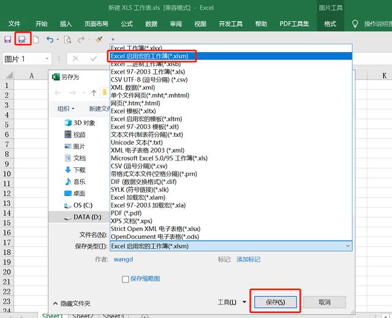Image resolution: width=392 pixels, height=318 pixels.
Task: Select OS (C:) drive in navigation pane
Action: point(78,205)
